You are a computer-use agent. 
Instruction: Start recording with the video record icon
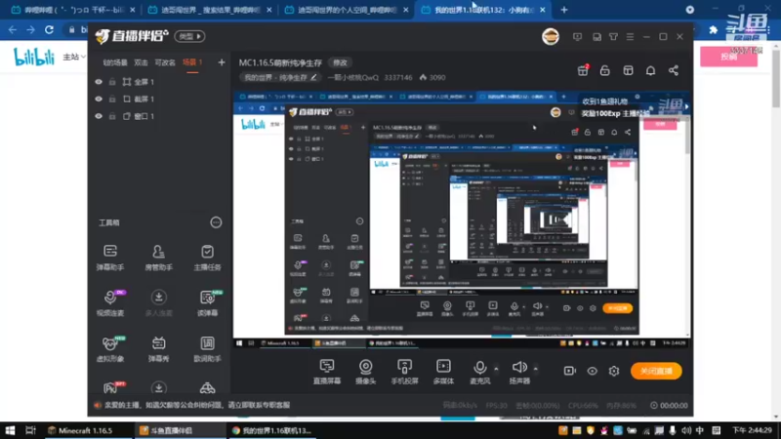coord(569,371)
